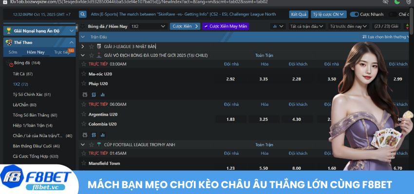Star the 03:00AM live match row
Image resolution: width=414 pixels, height=194 pixels.
pos(84,64)
